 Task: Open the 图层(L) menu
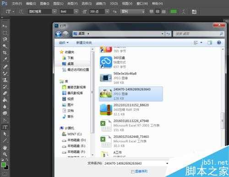(58, 3)
